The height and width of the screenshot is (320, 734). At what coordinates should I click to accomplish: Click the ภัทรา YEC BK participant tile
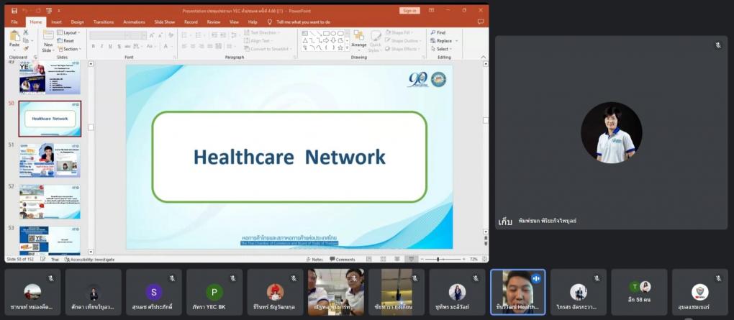(214, 291)
